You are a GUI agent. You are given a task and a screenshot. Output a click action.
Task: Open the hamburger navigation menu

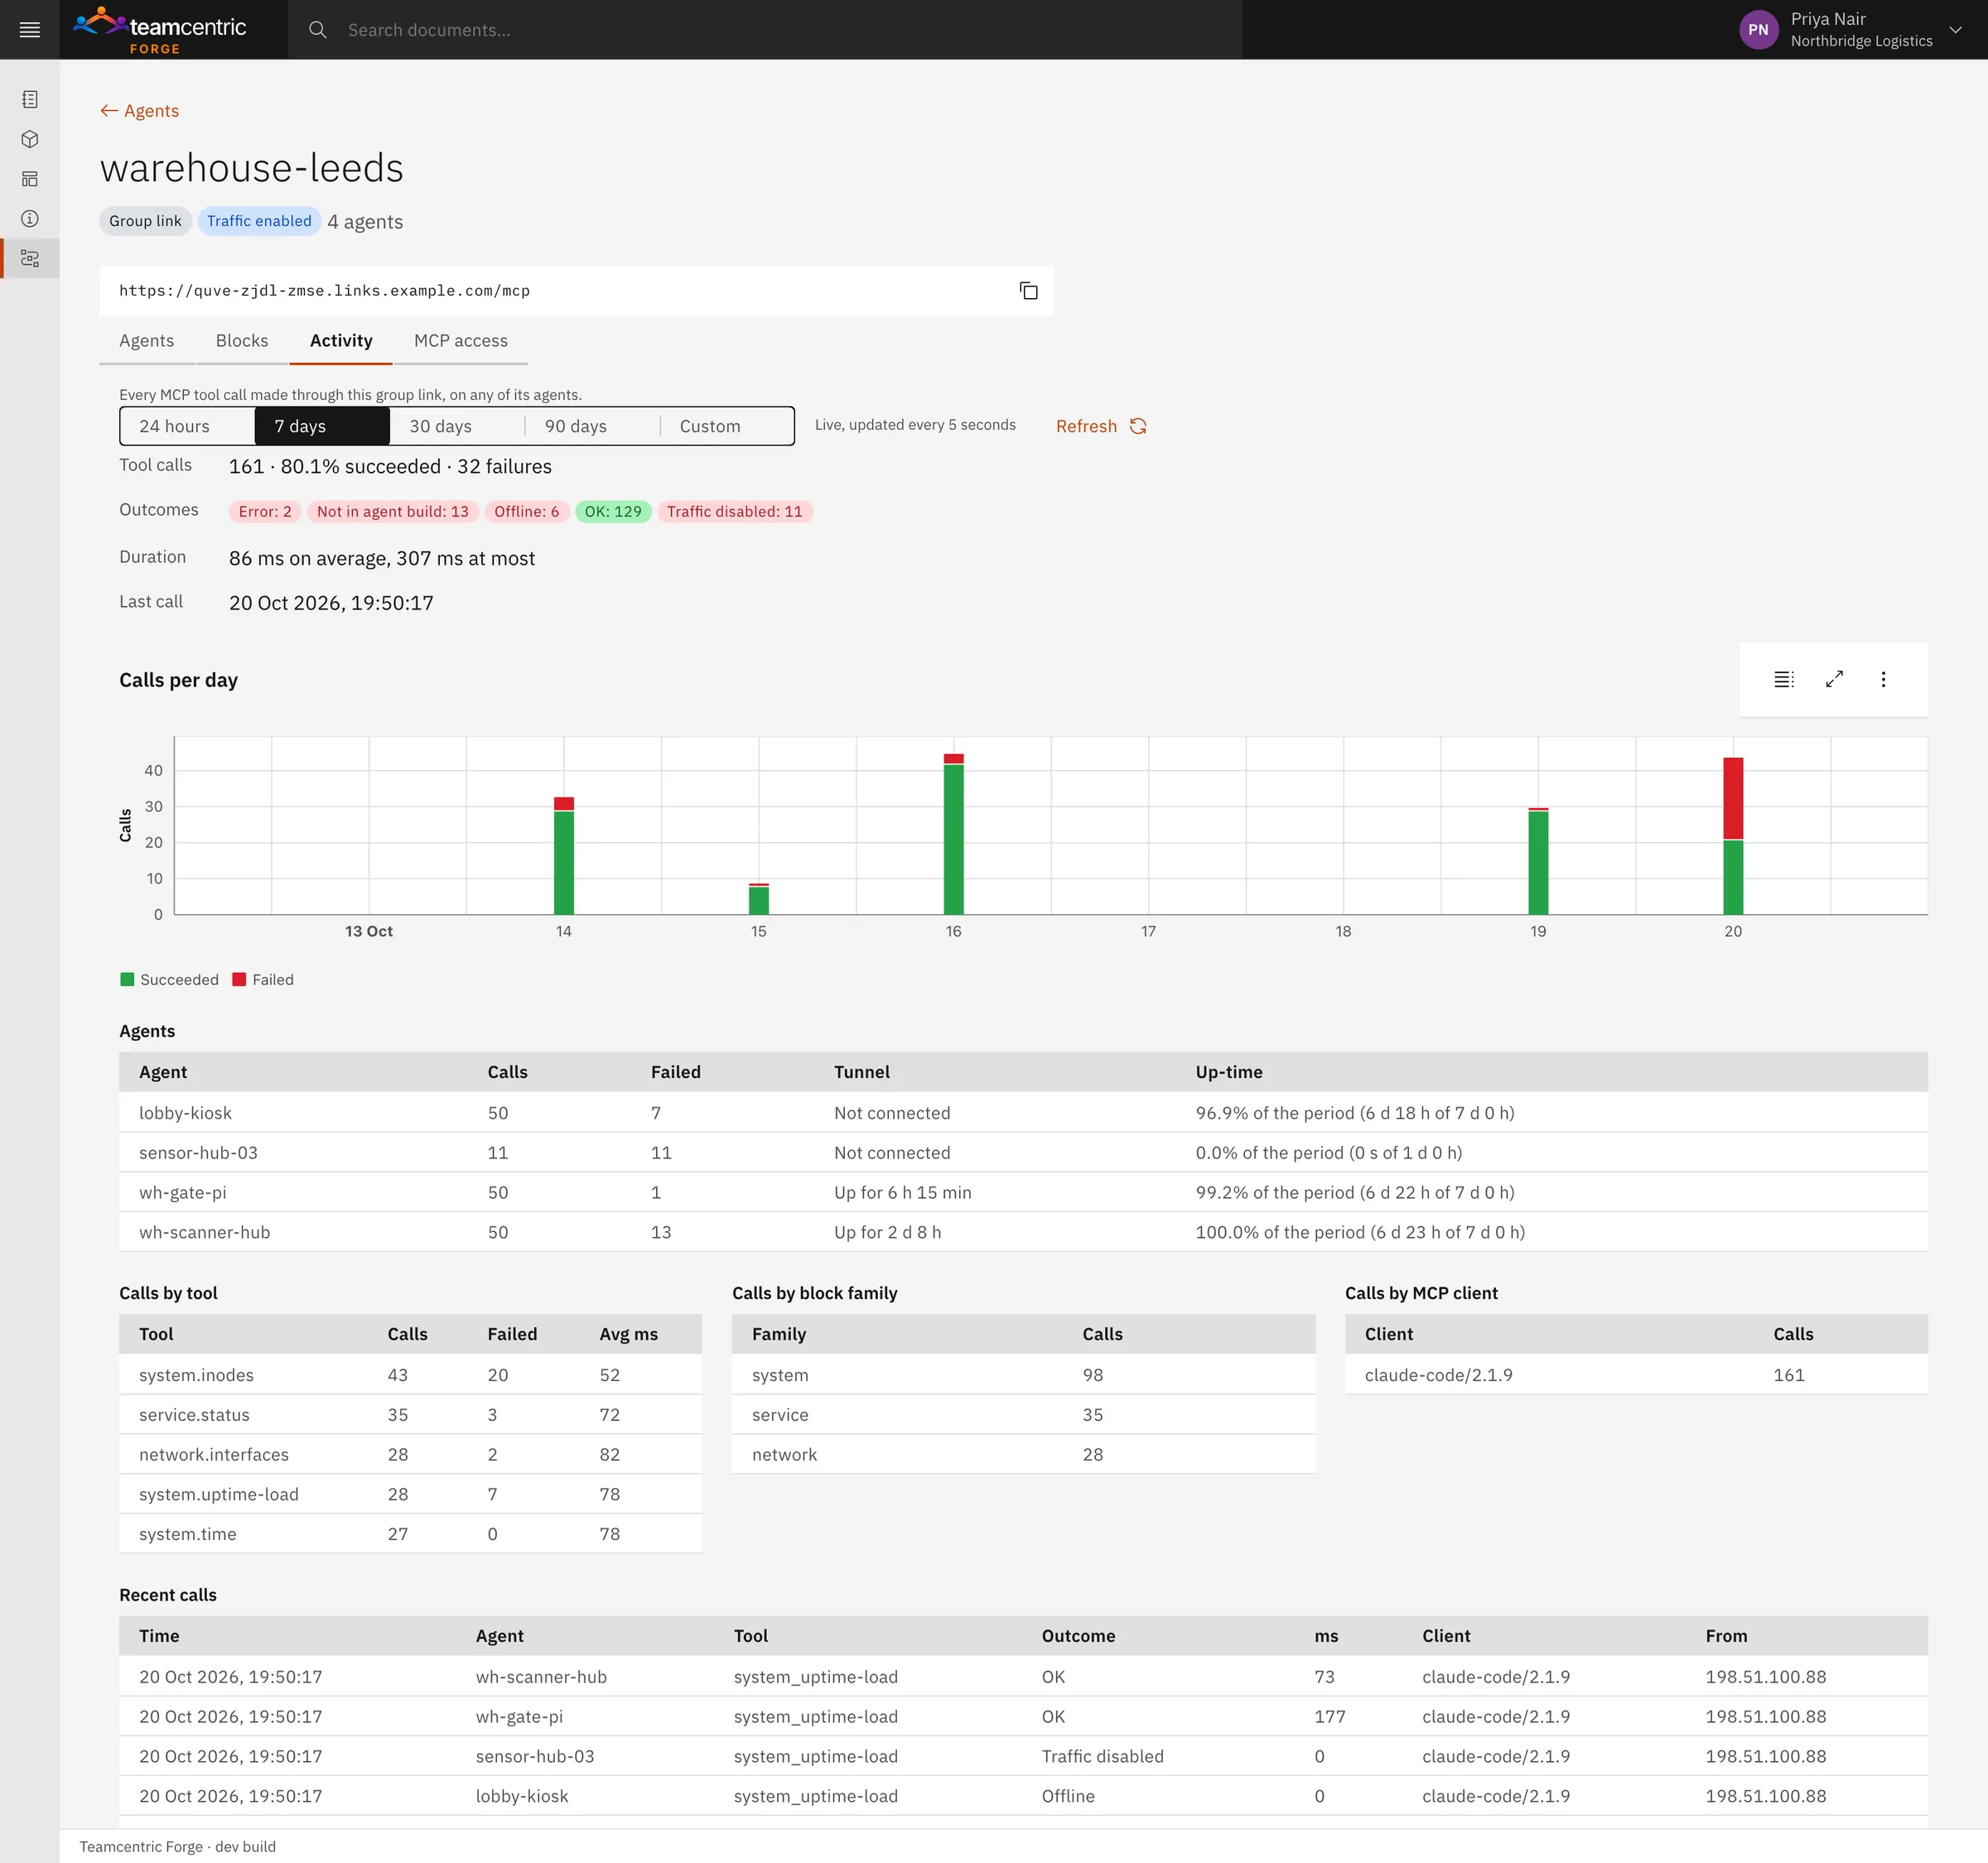[x=30, y=30]
